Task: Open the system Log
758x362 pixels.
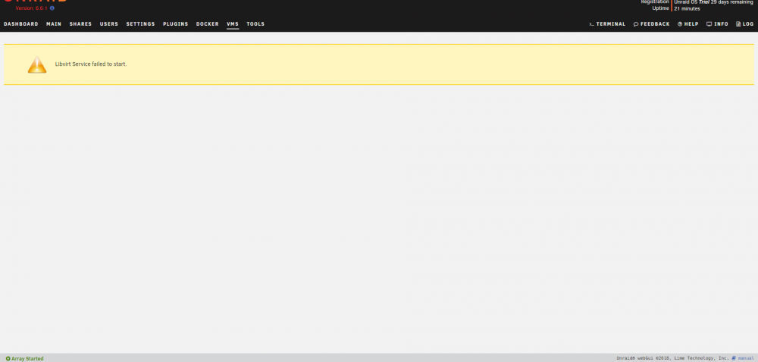Action: tap(744, 24)
